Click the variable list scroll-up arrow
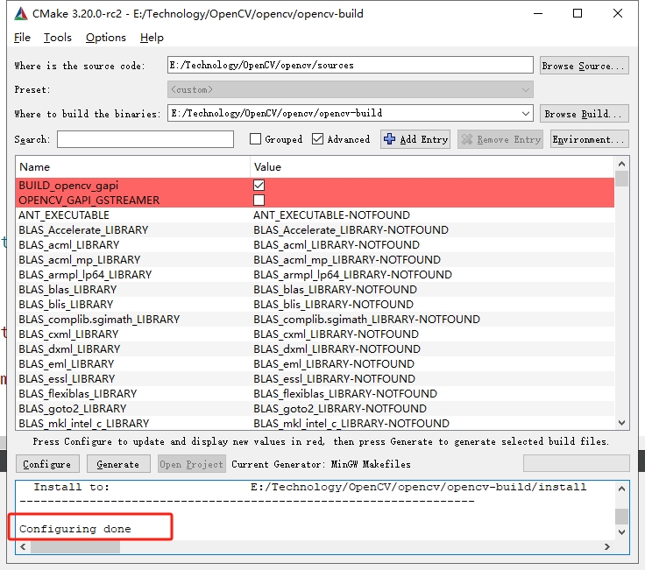This screenshot has width=645, height=570. (x=621, y=164)
